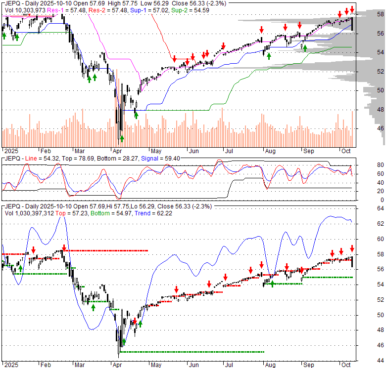Click the 58 price level on top chart scale
The height and width of the screenshot is (368, 386).
click(x=381, y=14)
